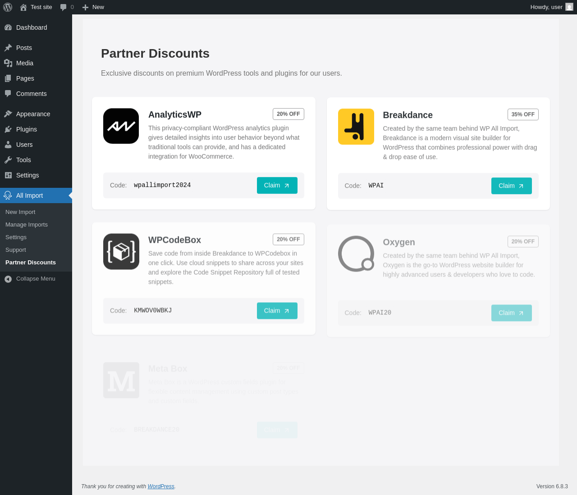The height and width of the screenshot is (495, 577).
Task: Open the New content menu
Action: coord(93,7)
